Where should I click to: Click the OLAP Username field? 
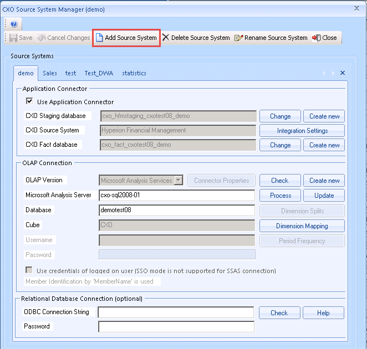point(177,240)
